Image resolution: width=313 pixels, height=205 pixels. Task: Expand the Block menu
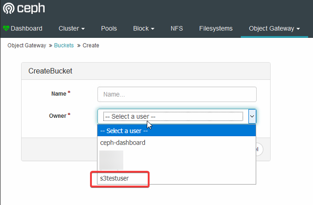click(144, 28)
